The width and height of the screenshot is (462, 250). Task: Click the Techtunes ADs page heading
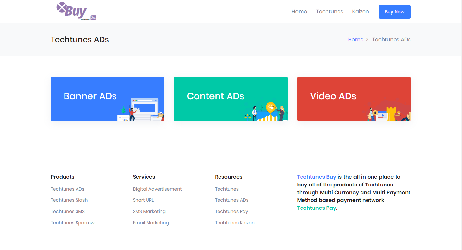(x=80, y=40)
